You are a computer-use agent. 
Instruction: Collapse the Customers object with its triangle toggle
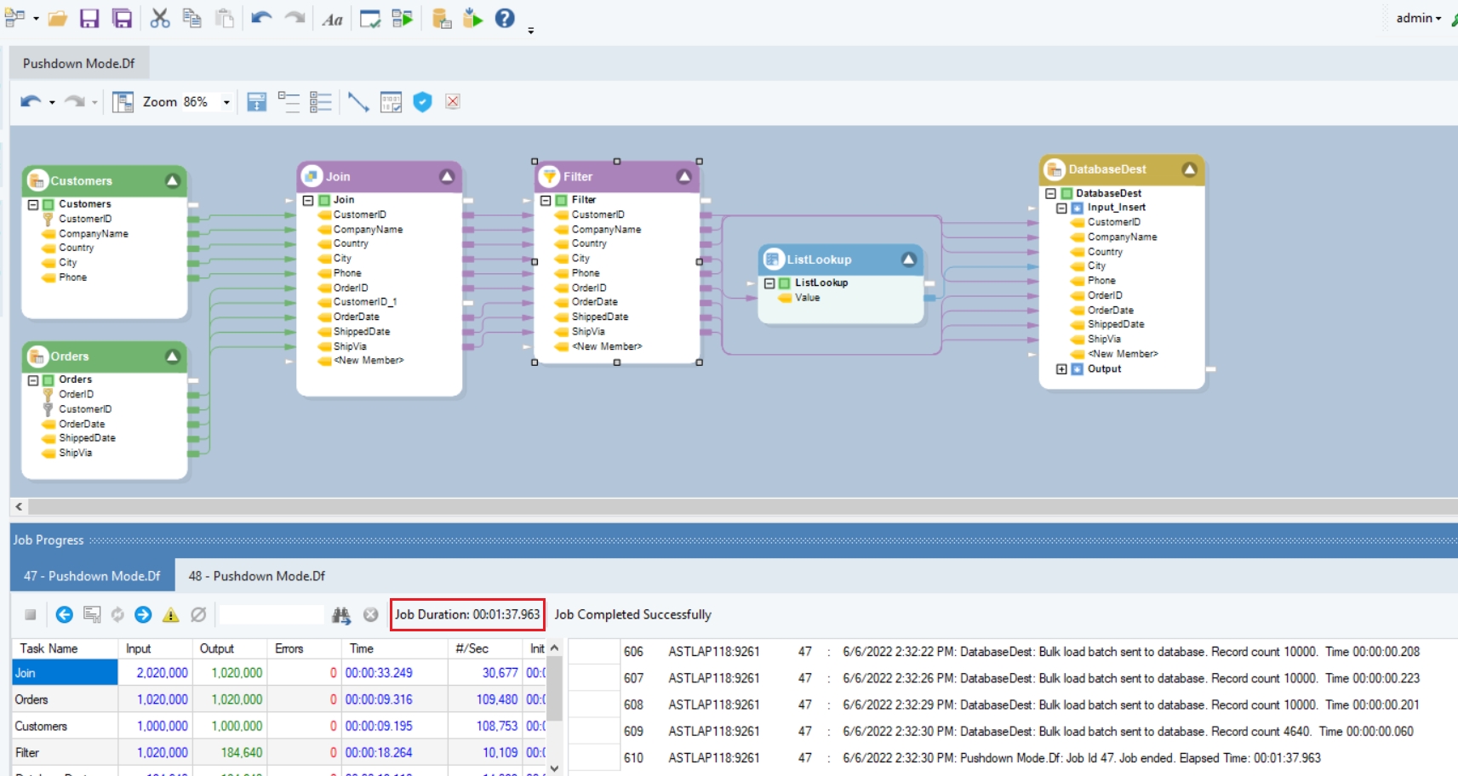[x=173, y=180]
